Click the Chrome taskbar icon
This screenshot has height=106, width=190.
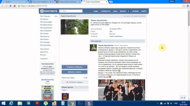pyautogui.click(x=72, y=103)
